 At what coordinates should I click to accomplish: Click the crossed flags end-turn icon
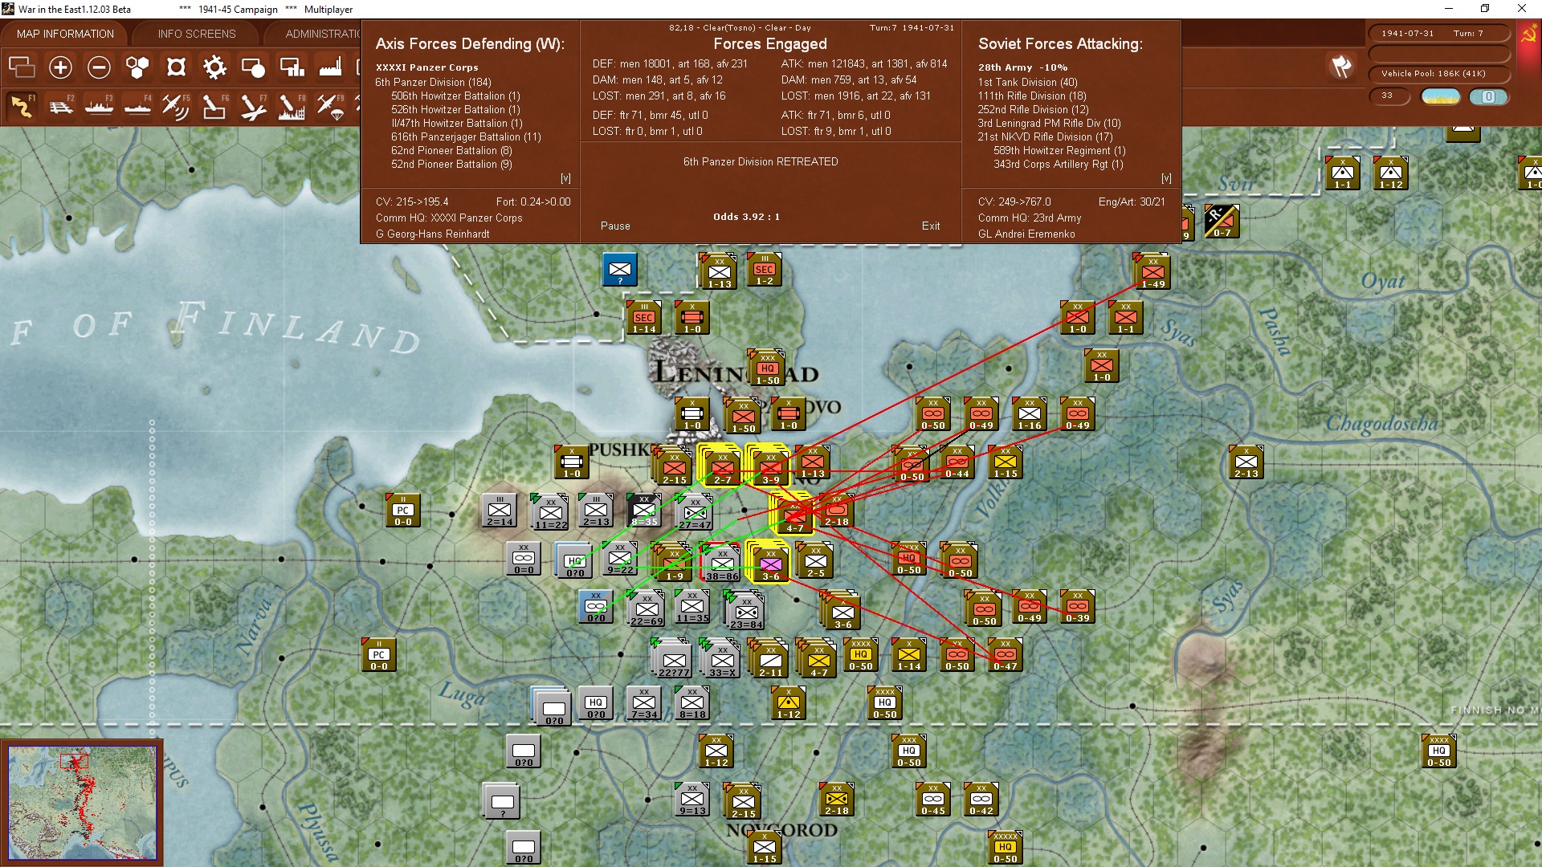pyautogui.click(x=1340, y=67)
